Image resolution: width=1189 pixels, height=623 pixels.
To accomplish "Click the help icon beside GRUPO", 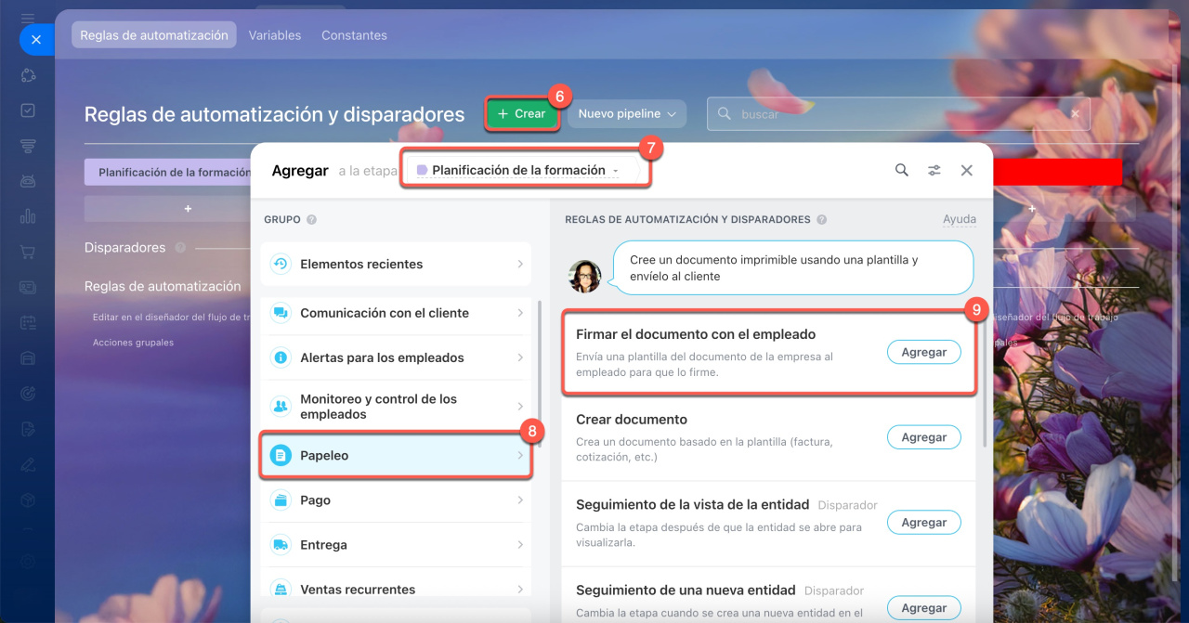I will coord(311,220).
